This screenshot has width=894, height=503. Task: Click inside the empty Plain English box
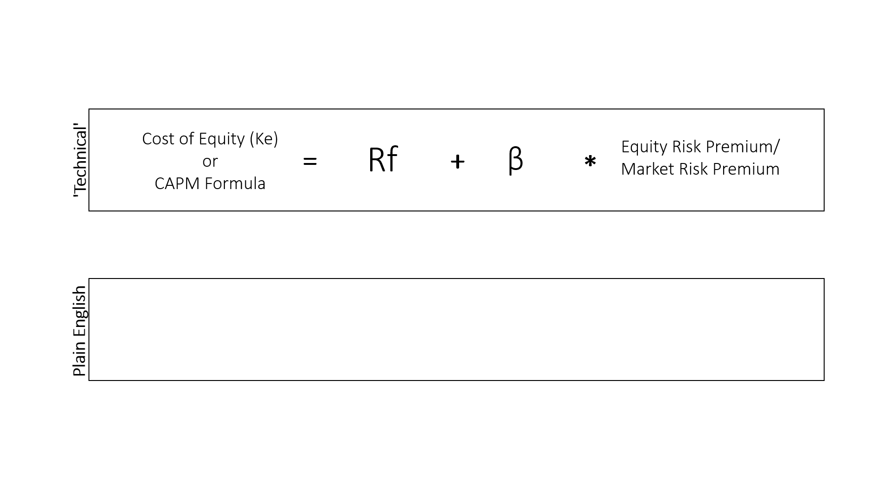[x=456, y=329]
